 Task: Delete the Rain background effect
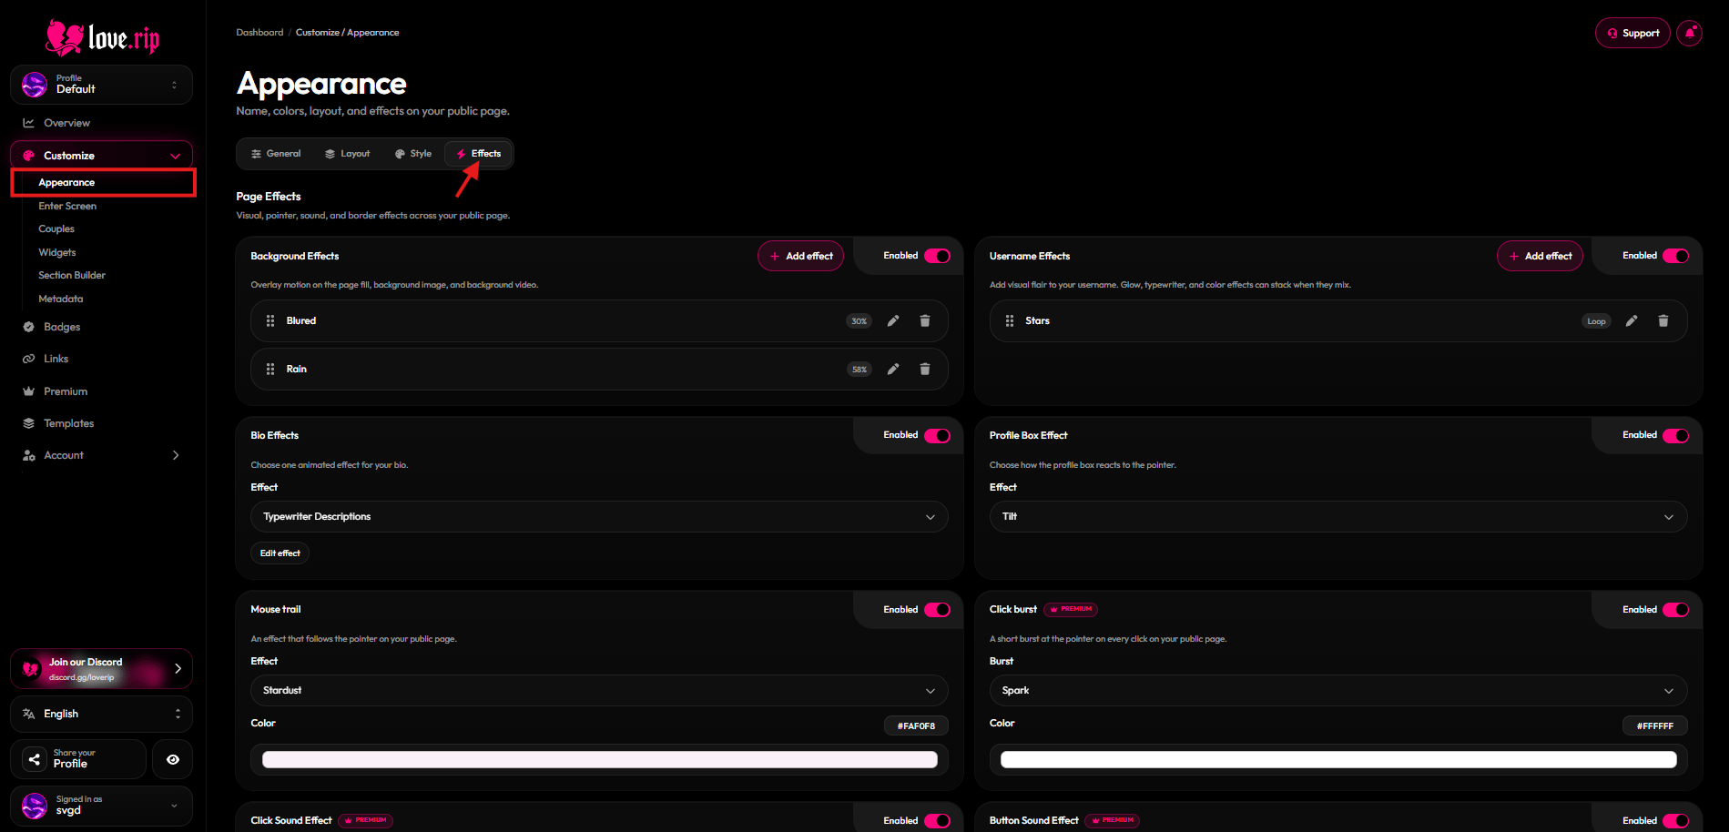click(x=924, y=369)
